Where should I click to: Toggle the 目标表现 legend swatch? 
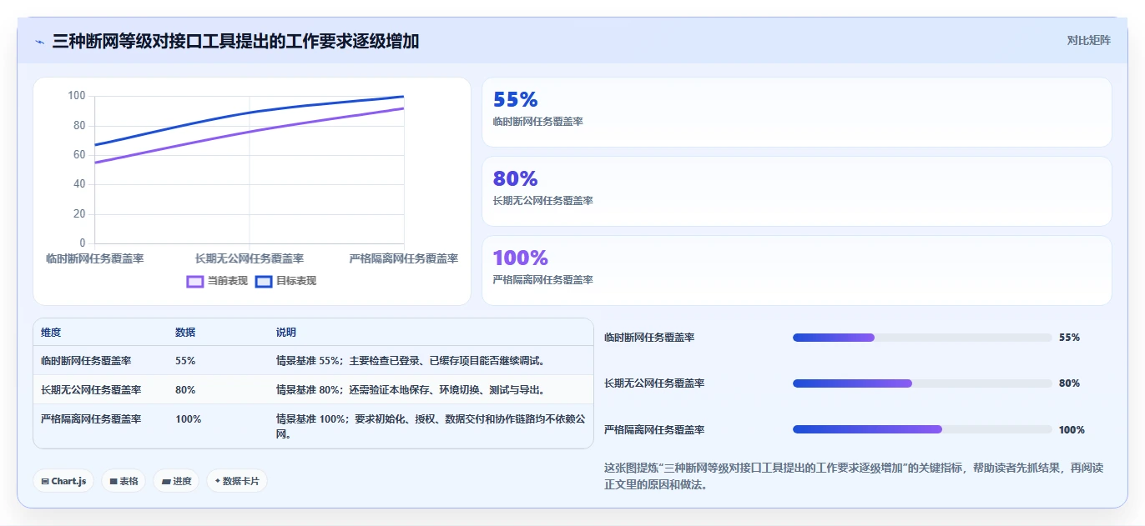(x=264, y=282)
